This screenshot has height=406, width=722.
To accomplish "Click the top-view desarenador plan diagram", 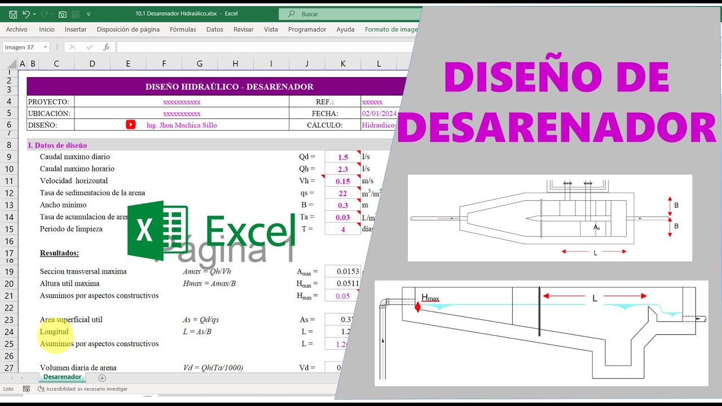I will [x=550, y=218].
